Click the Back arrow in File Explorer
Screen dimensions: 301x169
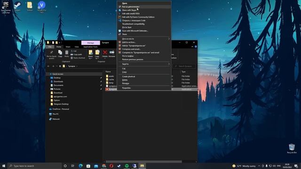(48, 66)
